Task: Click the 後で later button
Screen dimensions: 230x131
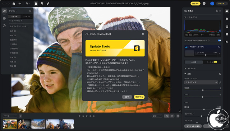Action: (x=127, y=97)
